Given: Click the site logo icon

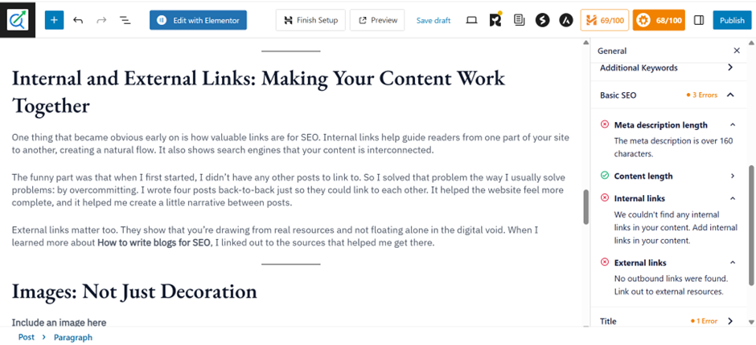Looking at the screenshot, I should pyautogui.click(x=18, y=20).
